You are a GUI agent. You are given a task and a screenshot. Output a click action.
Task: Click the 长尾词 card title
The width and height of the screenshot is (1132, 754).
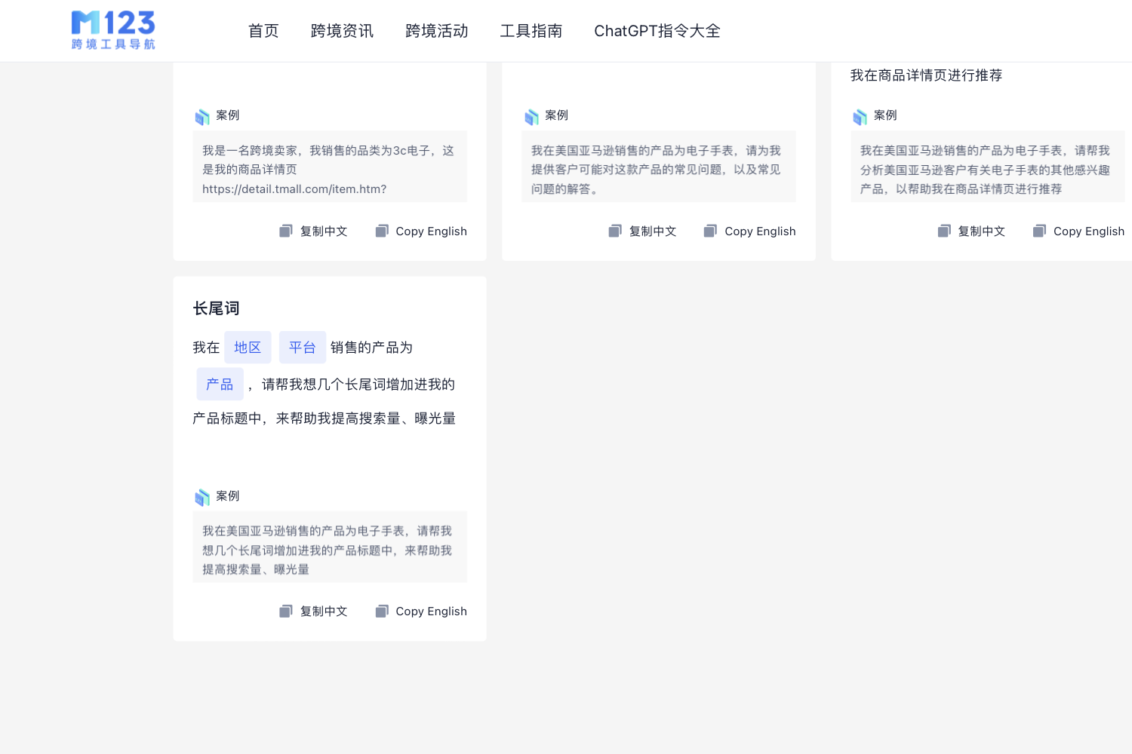pos(215,308)
